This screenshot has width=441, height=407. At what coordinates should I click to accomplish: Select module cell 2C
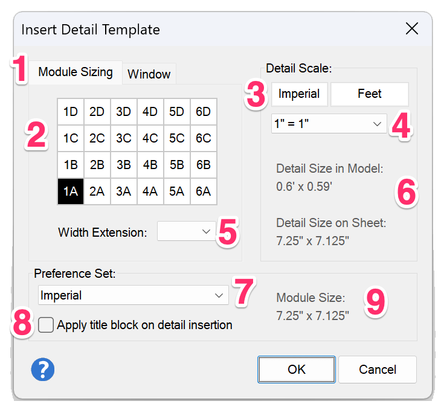[x=97, y=138]
